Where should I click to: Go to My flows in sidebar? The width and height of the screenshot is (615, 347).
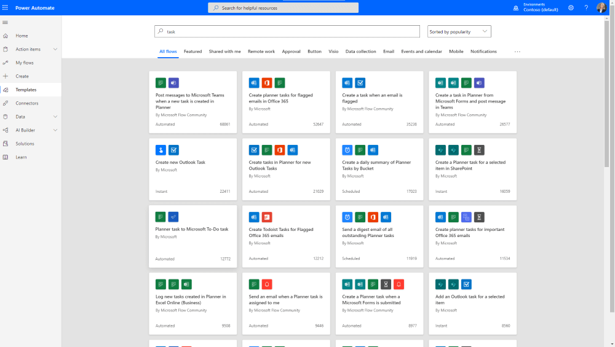(x=25, y=63)
